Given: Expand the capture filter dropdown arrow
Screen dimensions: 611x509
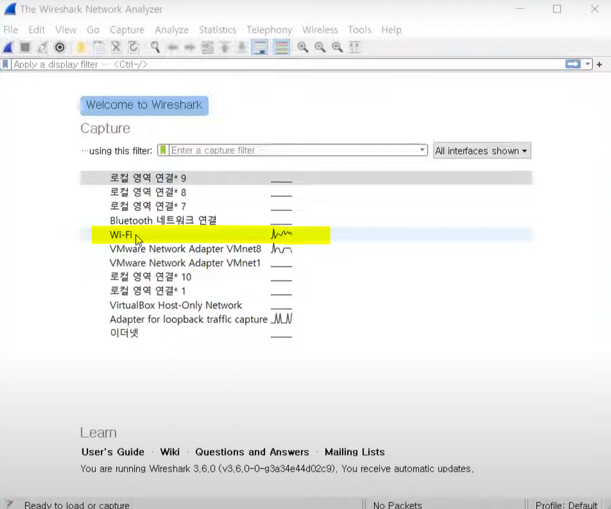Looking at the screenshot, I should [x=422, y=150].
